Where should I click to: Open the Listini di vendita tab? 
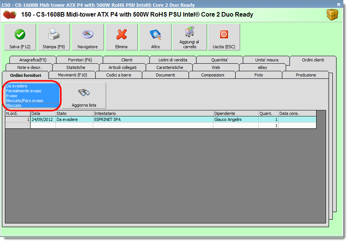(x=173, y=60)
